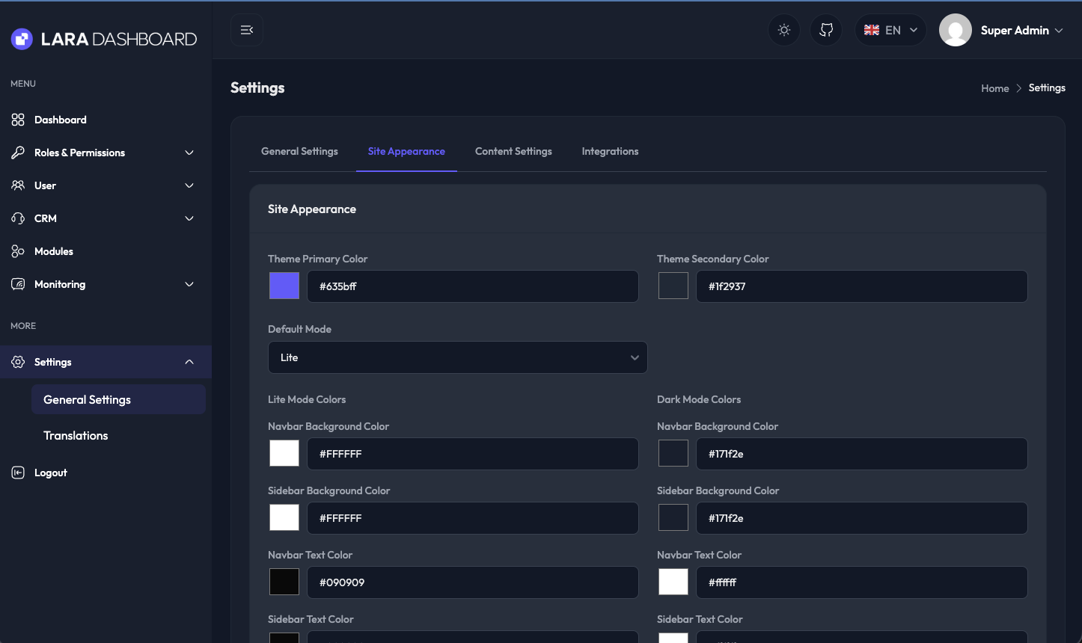Click the Lara Dashboard logo
The height and width of the screenshot is (643, 1082).
coord(103,39)
